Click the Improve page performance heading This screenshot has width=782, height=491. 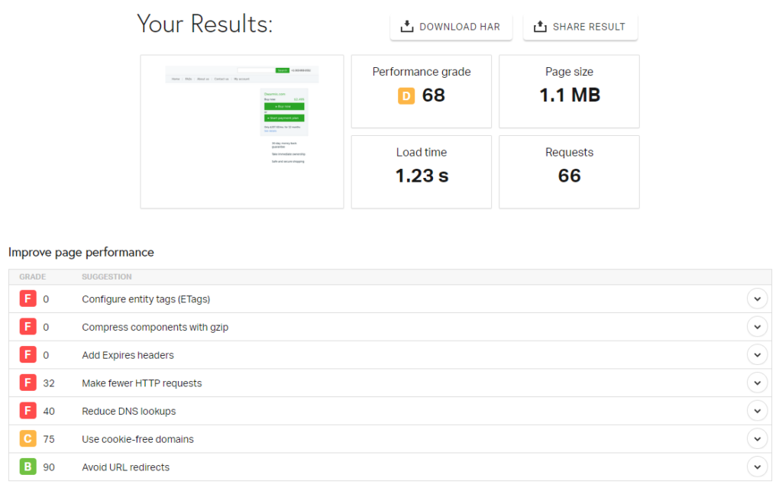(81, 252)
